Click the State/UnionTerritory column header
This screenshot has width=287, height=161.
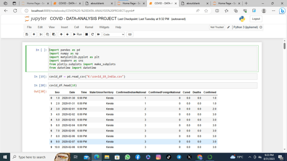[101, 92]
